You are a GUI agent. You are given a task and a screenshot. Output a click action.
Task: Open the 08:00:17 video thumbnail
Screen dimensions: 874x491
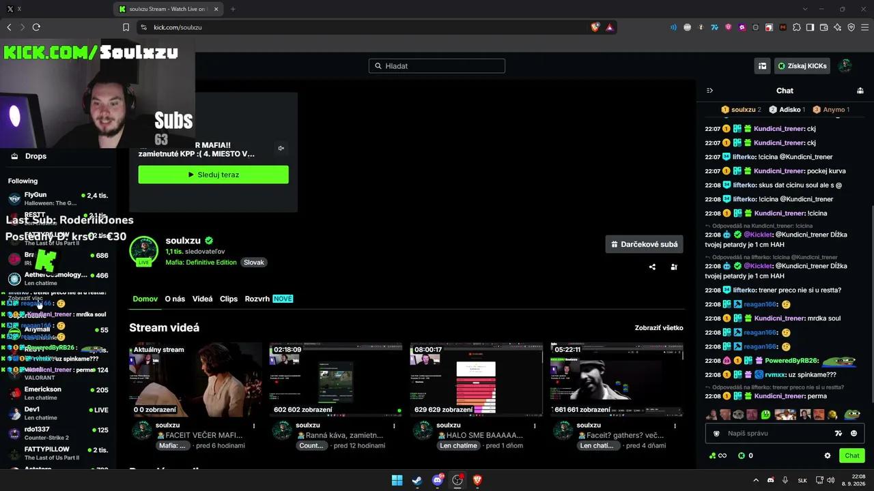[x=477, y=379]
